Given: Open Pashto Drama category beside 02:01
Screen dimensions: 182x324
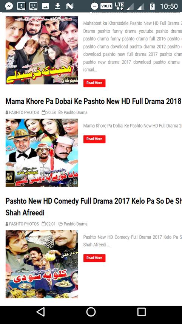Looking at the screenshot, I should coord(73,224).
